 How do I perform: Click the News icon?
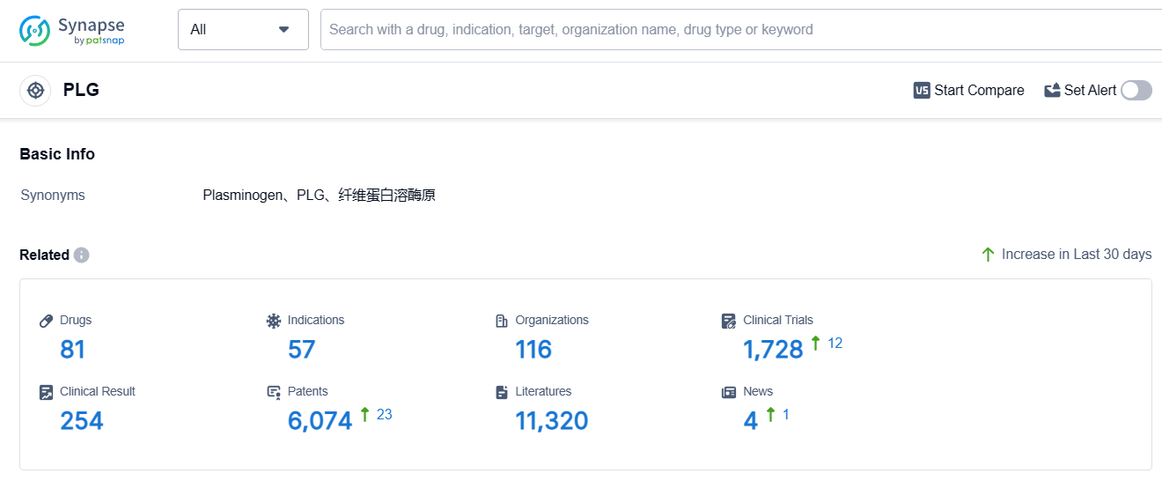pyautogui.click(x=729, y=392)
